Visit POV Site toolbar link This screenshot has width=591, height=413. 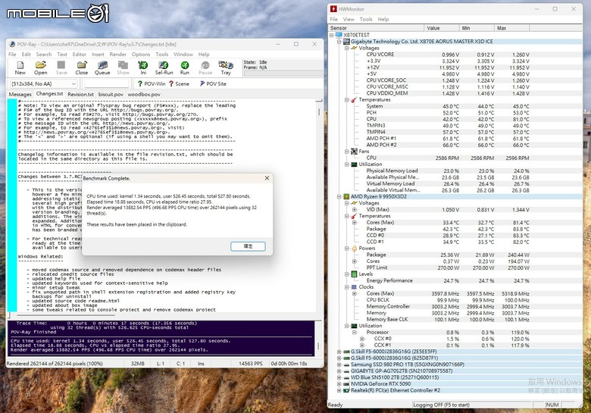pos(213,83)
